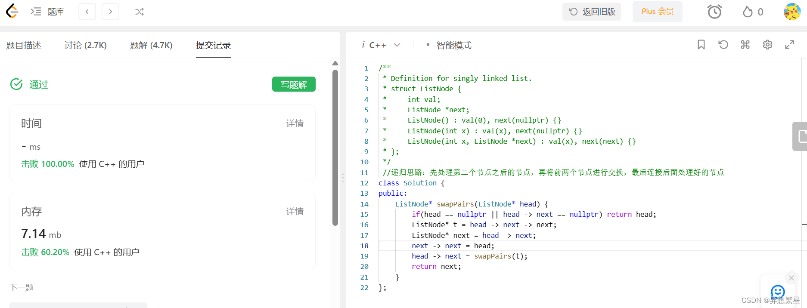The height and width of the screenshot is (308, 807).
Task: Click 'class Solution {' on line 12
Action: point(412,183)
